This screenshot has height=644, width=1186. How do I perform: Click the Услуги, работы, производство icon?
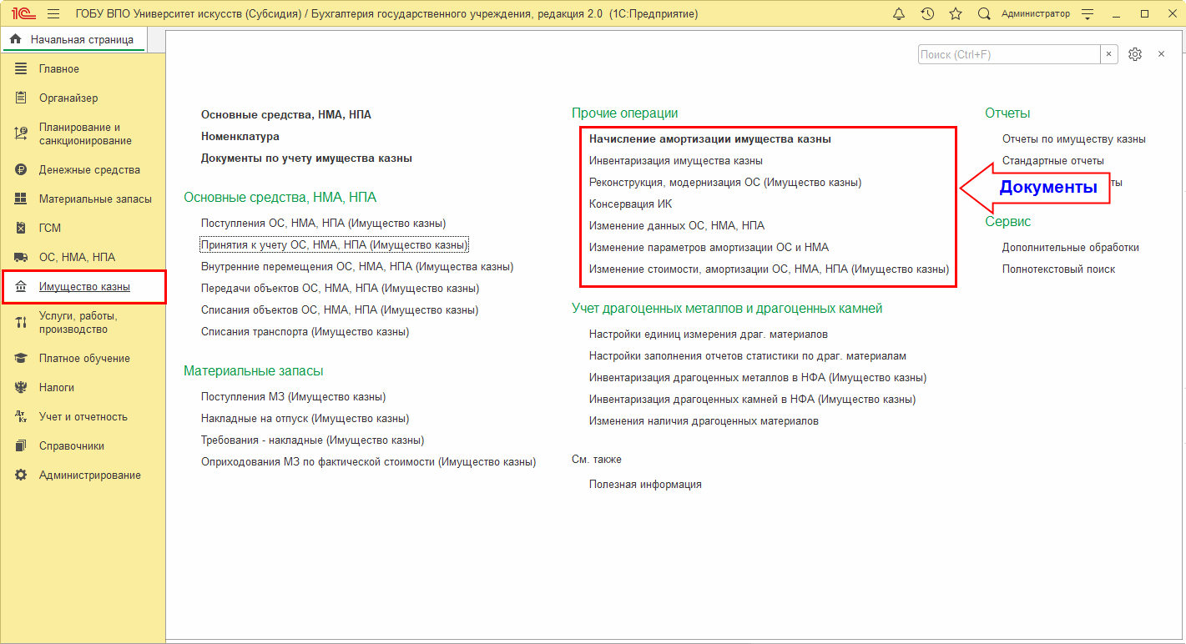21,323
